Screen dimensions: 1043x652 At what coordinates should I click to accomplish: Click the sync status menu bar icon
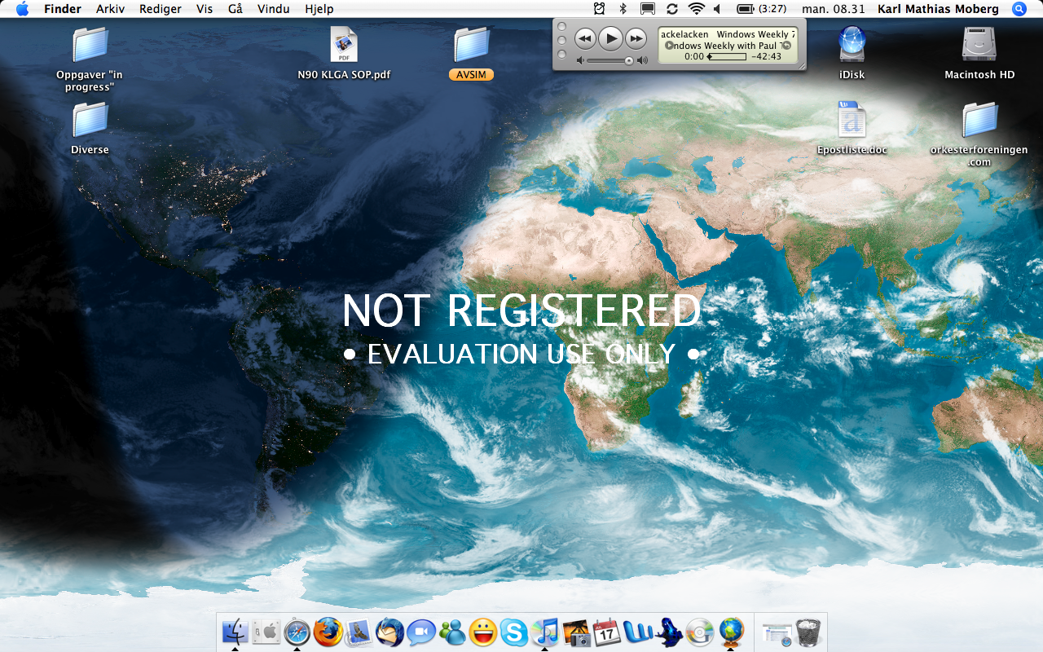[672, 9]
